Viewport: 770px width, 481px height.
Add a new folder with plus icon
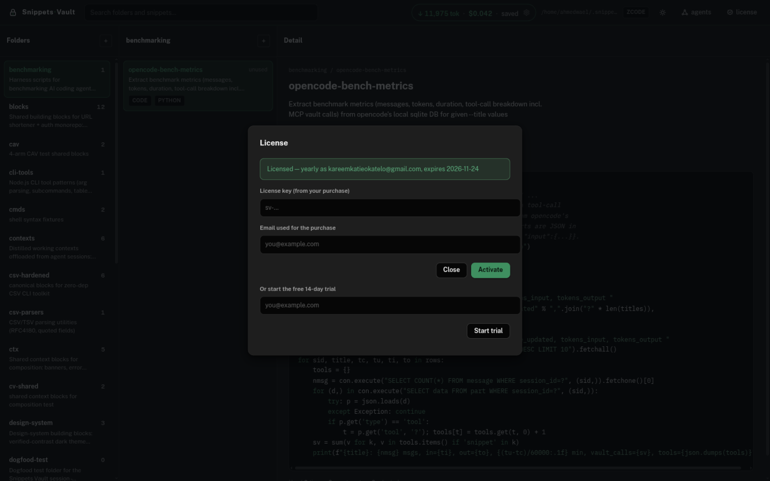coord(106,41)
